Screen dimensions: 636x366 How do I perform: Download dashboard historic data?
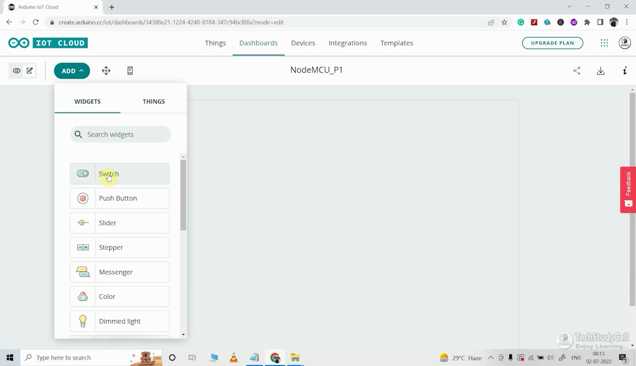(x=601, y=70)
